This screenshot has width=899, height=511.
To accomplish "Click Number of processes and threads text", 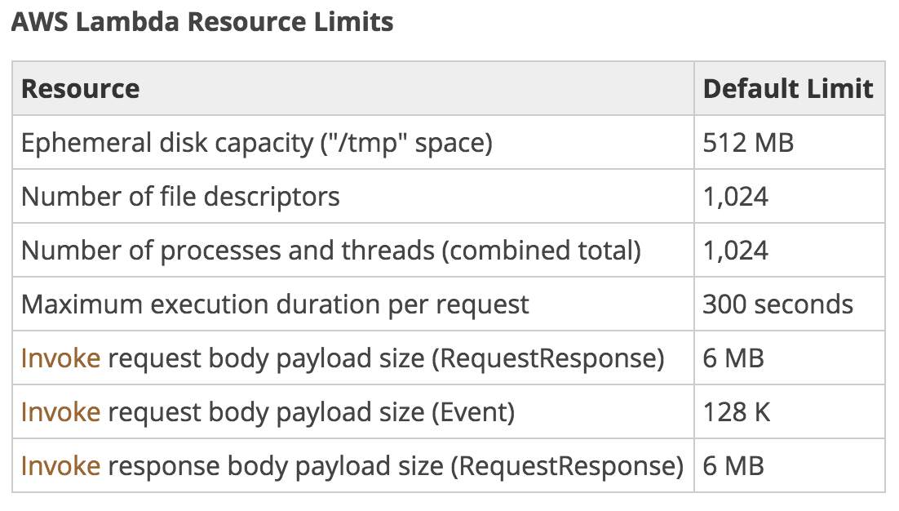I will tap(330, 251).
